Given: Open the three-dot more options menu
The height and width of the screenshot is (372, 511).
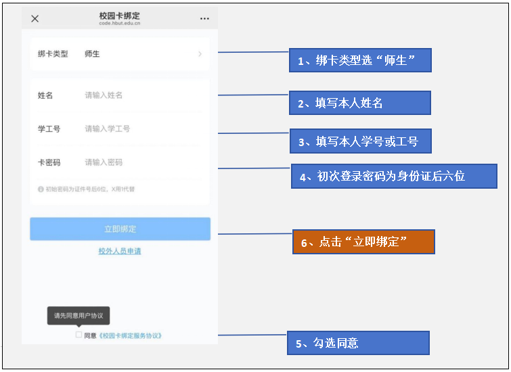Looking at the screenshot, I should coord(204,19).
